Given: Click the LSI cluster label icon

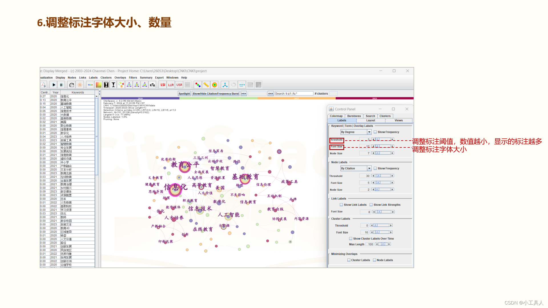Looking at the screenshot, I should (163, 85).
